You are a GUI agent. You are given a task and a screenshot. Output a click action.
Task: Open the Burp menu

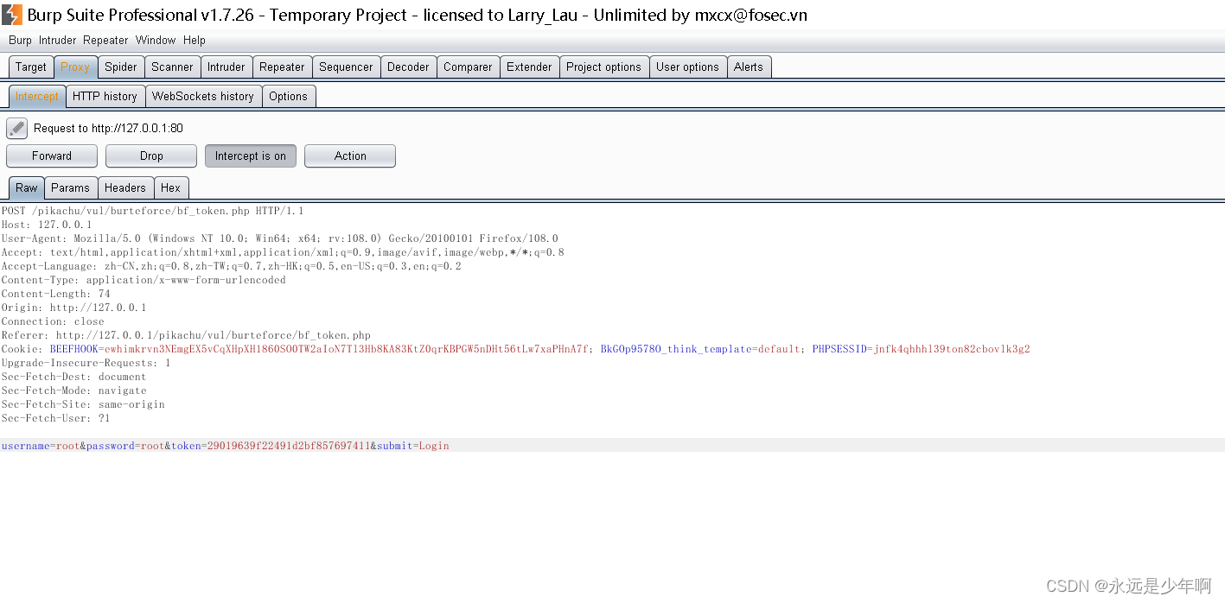[x=20, y=40]
